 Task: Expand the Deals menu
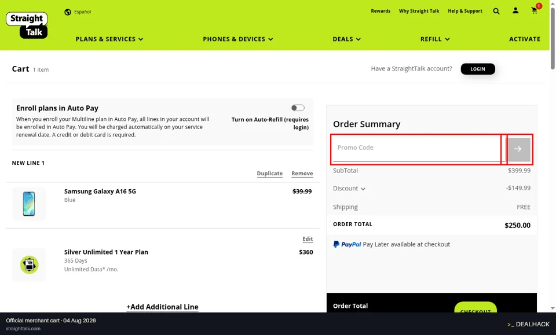click(346, 39)
